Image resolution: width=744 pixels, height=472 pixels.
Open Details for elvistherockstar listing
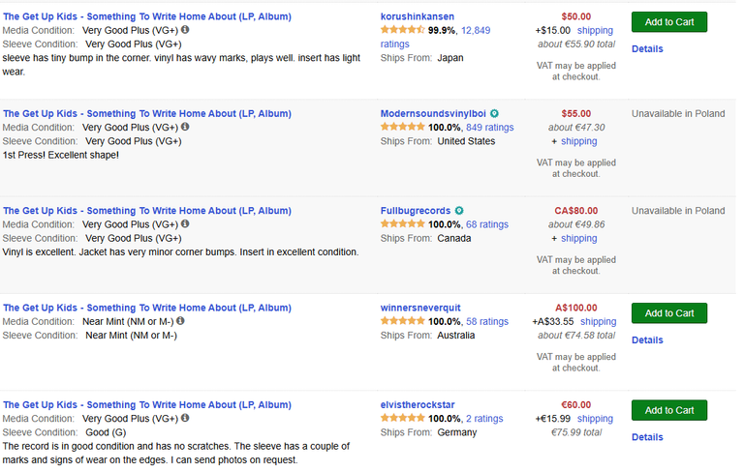click(x=647, y=437)
